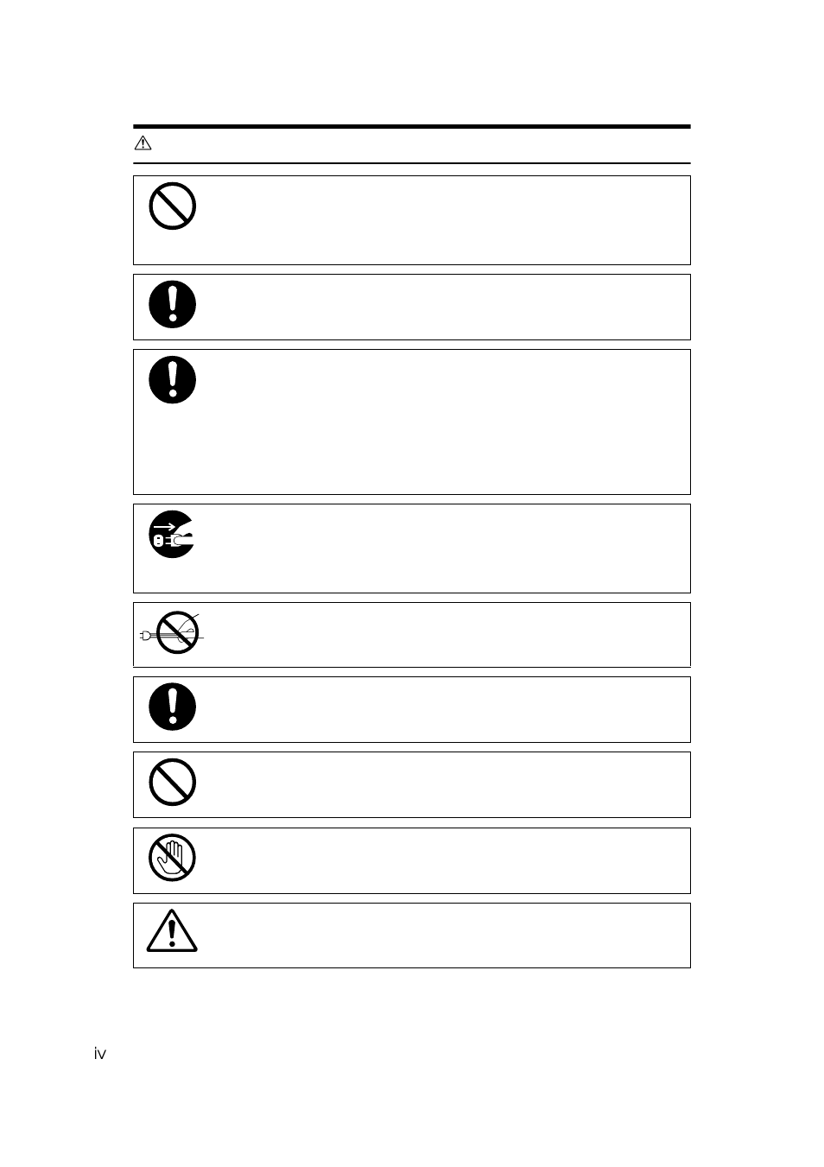Click the large caution triangle in the last box

[x=172, y=930]
